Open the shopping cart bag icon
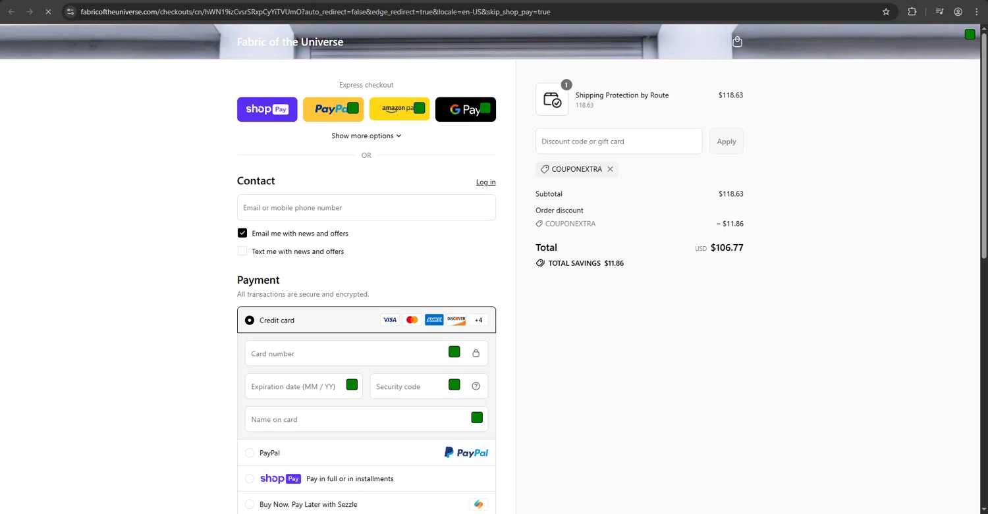The height and width of the screenshot is (514, 988). tap(737, 41)
